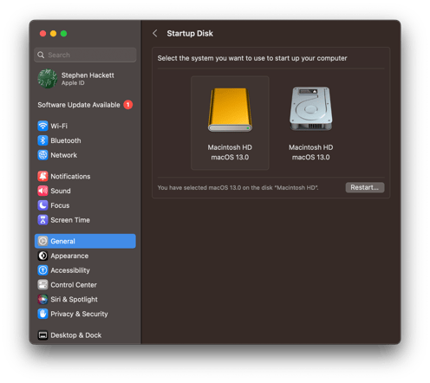
Task: Click the Desktop & Dock icon
Action: tap(42, 335)
